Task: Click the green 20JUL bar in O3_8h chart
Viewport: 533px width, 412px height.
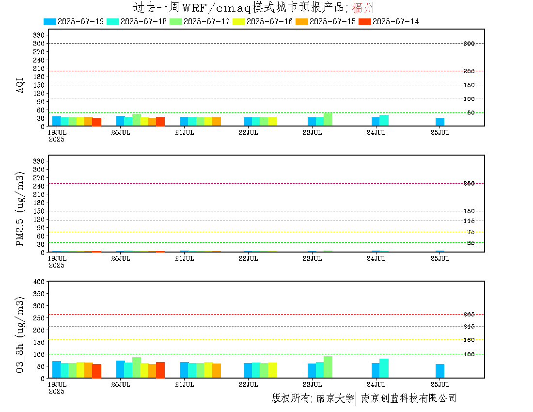Action: coord(137,367)
